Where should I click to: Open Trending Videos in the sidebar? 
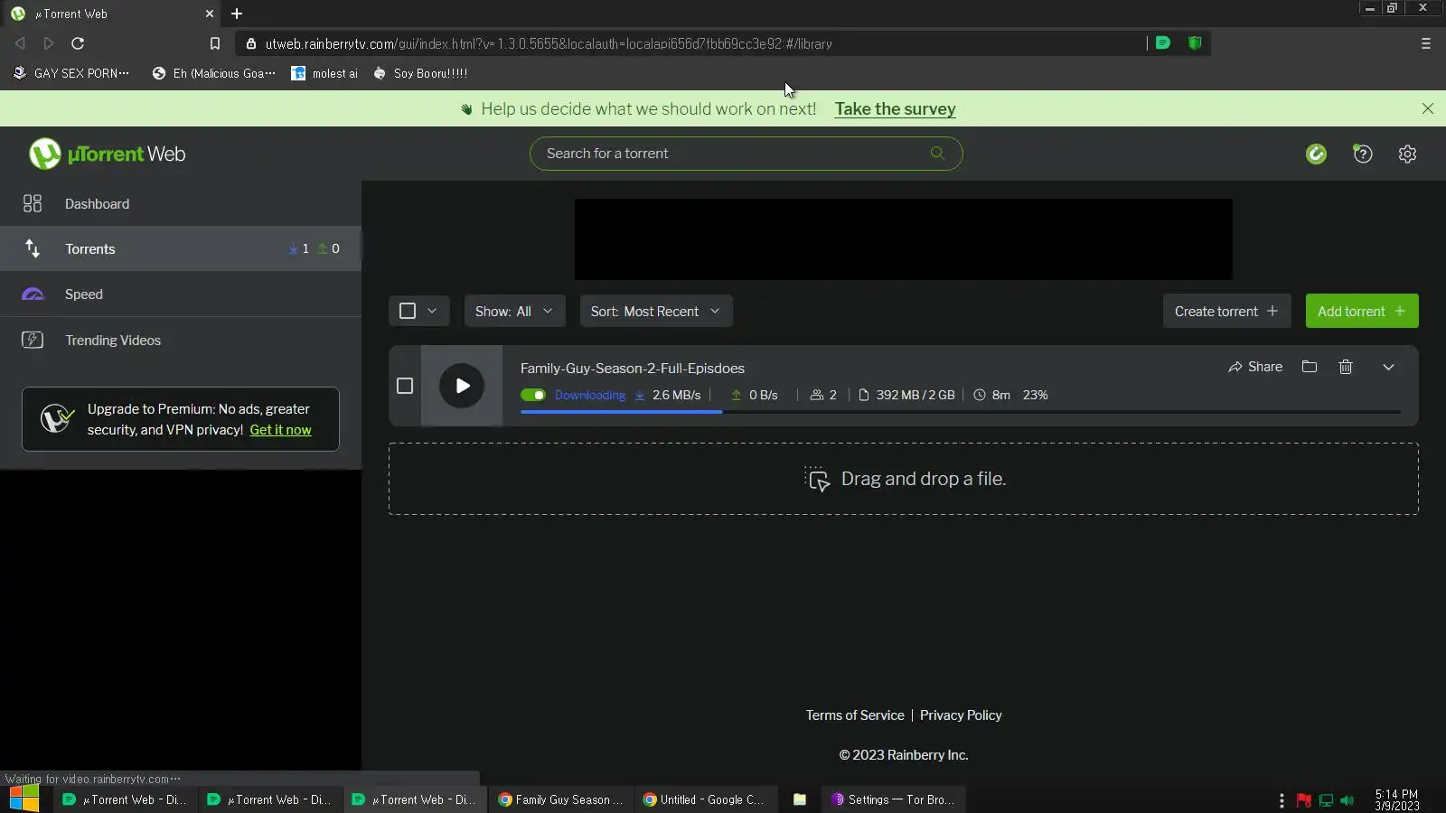coord(181,340)
